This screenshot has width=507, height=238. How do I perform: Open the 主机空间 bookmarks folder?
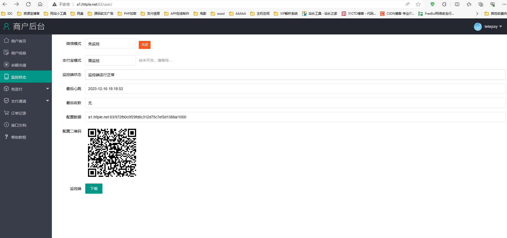coord(260,14)
